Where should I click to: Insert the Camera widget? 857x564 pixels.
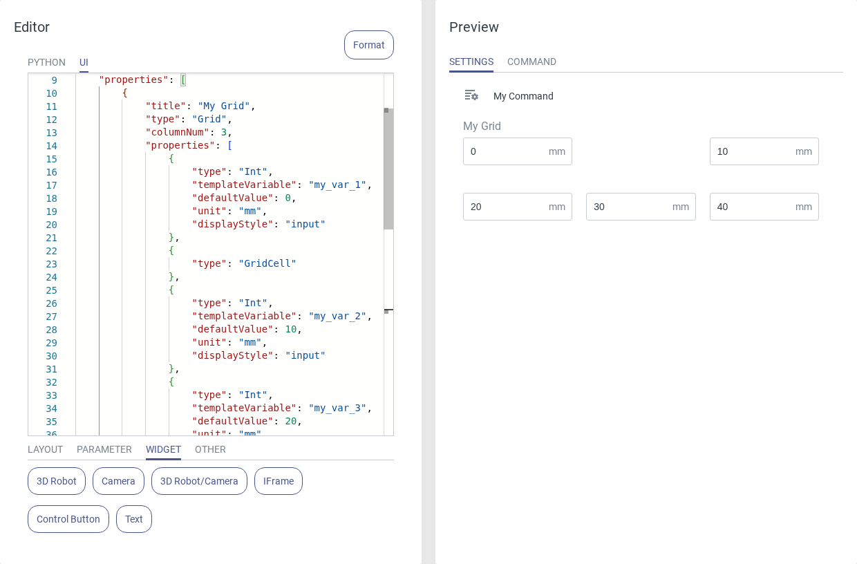[118, 481]
